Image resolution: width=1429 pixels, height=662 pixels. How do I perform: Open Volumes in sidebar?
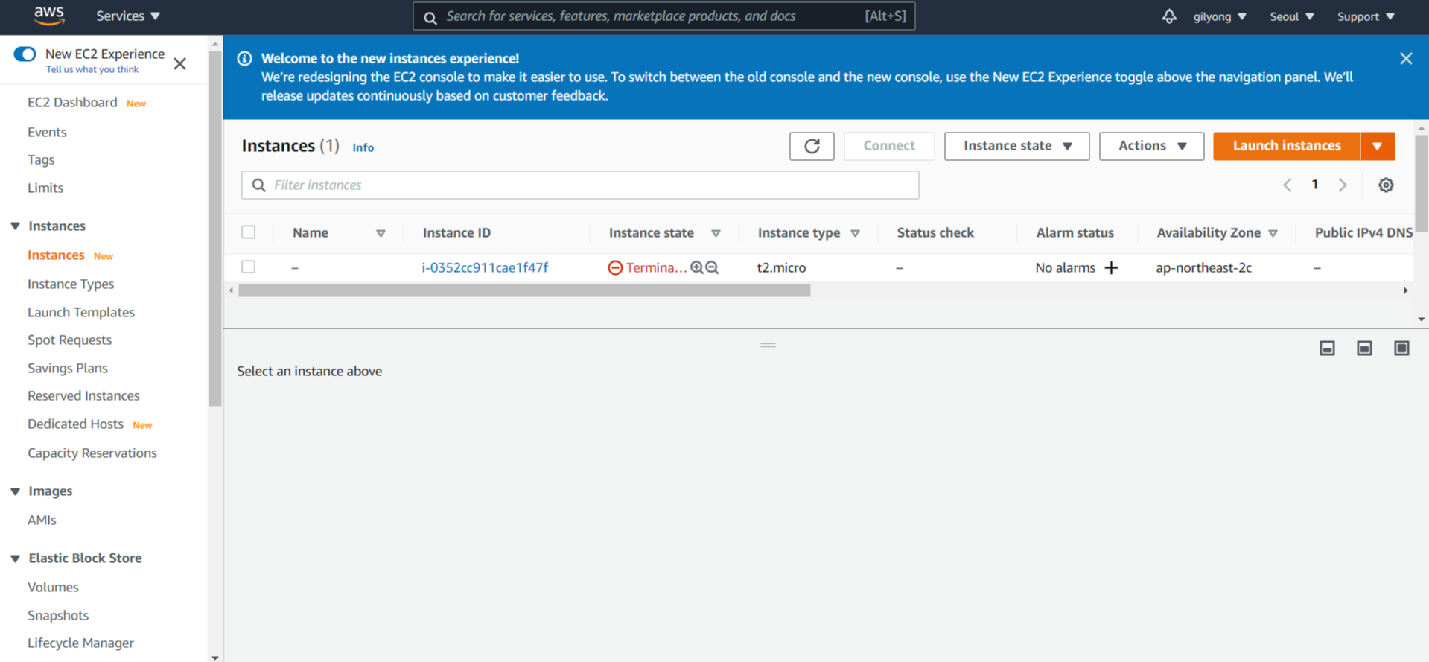pos(53,587)
